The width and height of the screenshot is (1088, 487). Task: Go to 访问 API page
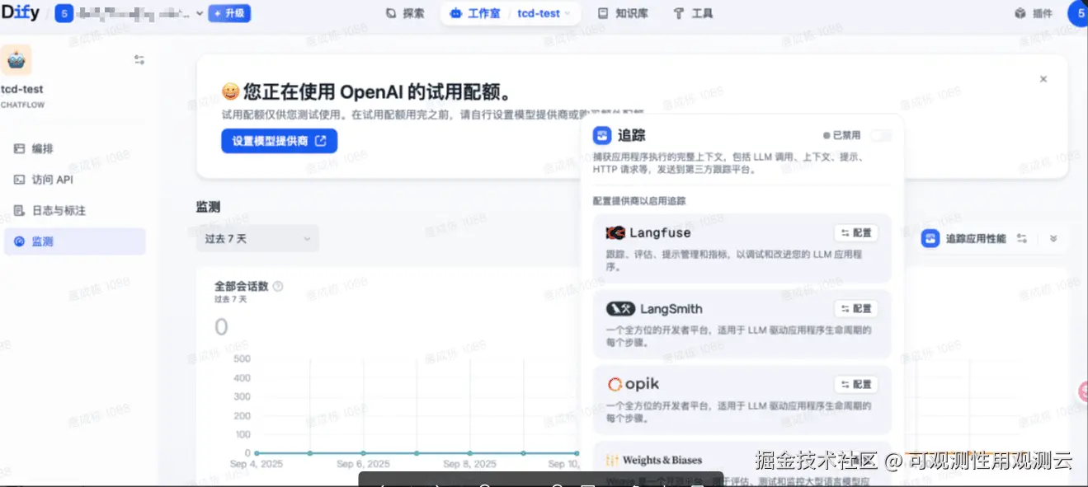click(74, 180)
